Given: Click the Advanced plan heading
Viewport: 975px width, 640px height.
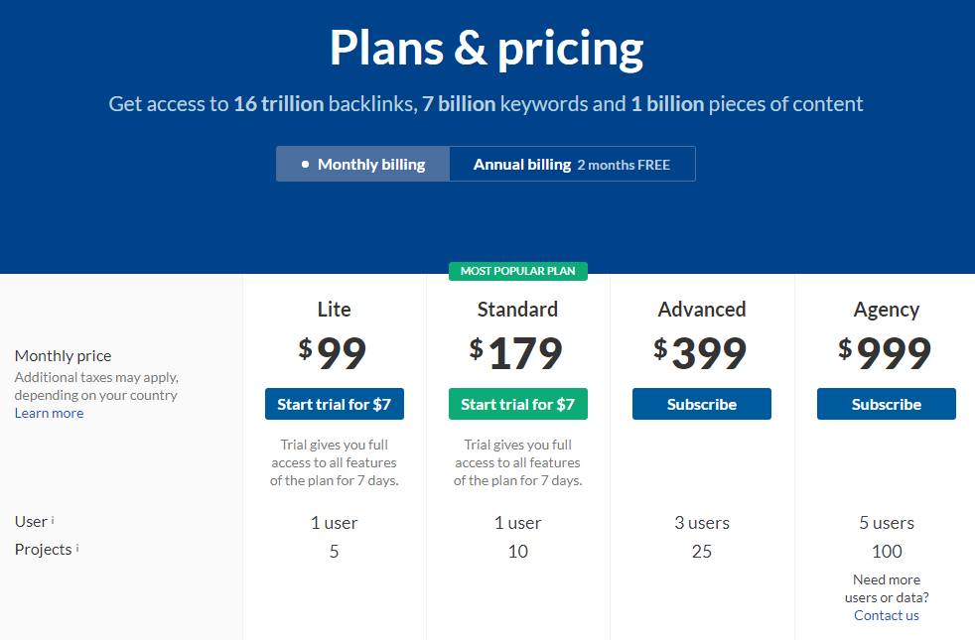Looking at the screenshot, I should tap(702, 310).
